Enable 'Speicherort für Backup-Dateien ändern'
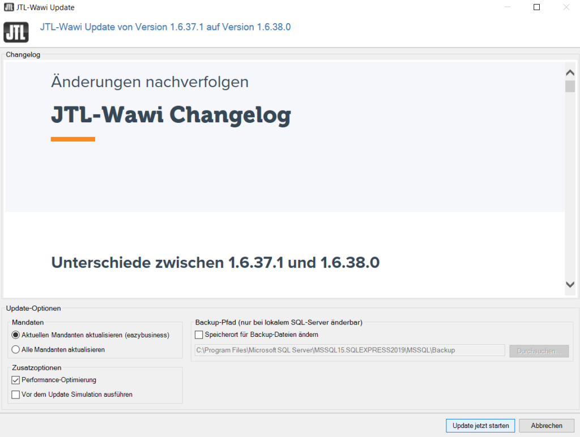Image resolution: width=580 pixels, height=437 pixels. (199, 335)
